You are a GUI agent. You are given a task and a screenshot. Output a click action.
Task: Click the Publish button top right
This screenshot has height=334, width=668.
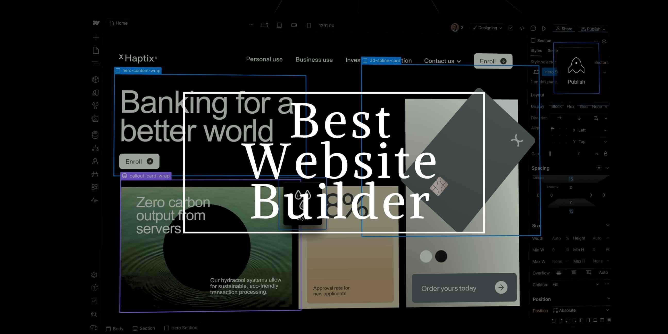(x=592, y=29)
